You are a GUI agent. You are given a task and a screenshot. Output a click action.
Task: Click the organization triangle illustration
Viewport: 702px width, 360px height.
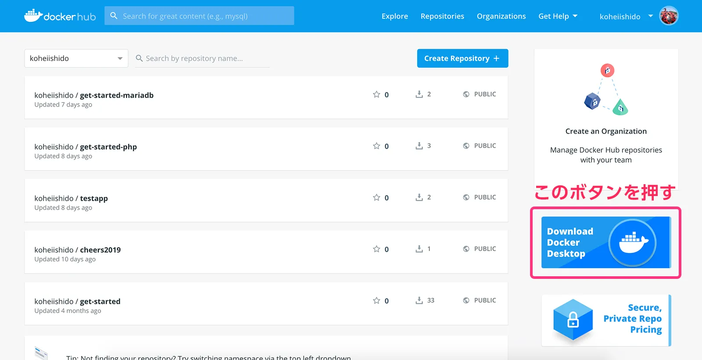(x=606, y=90)
